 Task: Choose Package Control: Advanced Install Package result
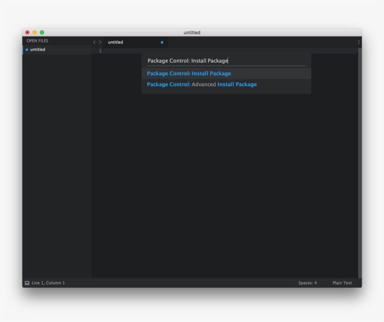(x=226, y=84)
